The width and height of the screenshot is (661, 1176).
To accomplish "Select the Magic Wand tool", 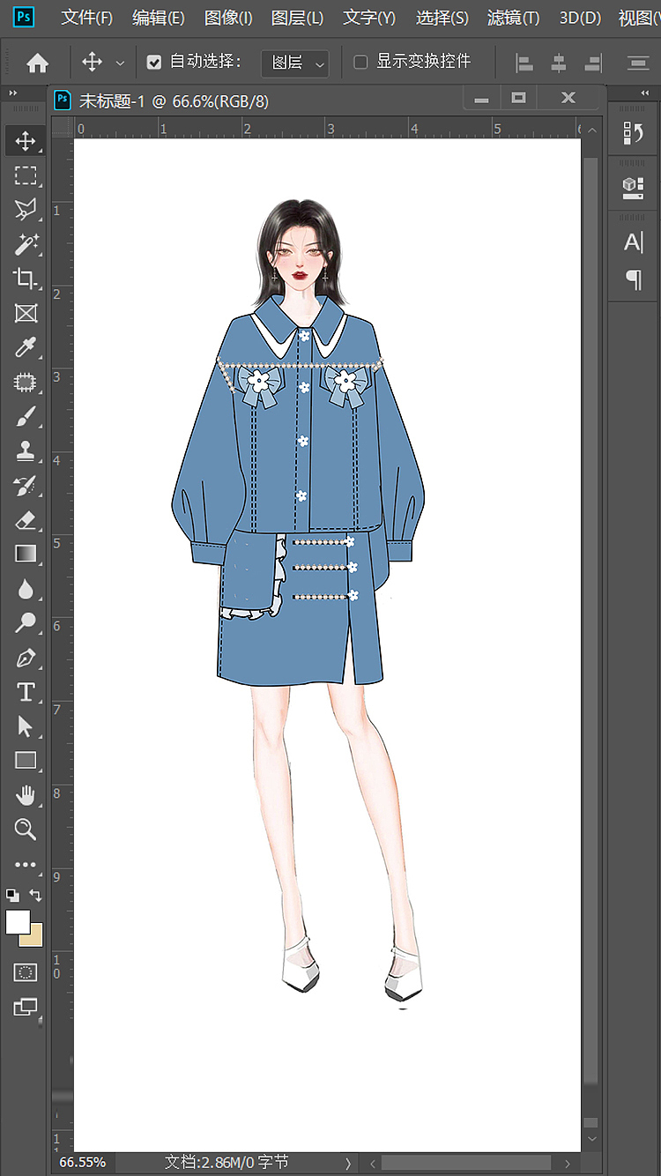I will point(26,244).
